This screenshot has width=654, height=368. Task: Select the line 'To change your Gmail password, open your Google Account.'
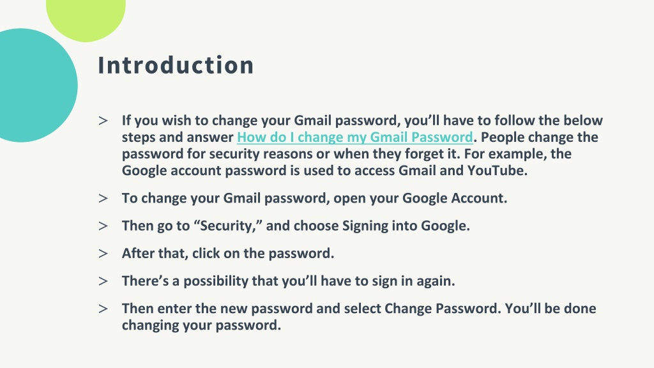click(x=314, y=198)
